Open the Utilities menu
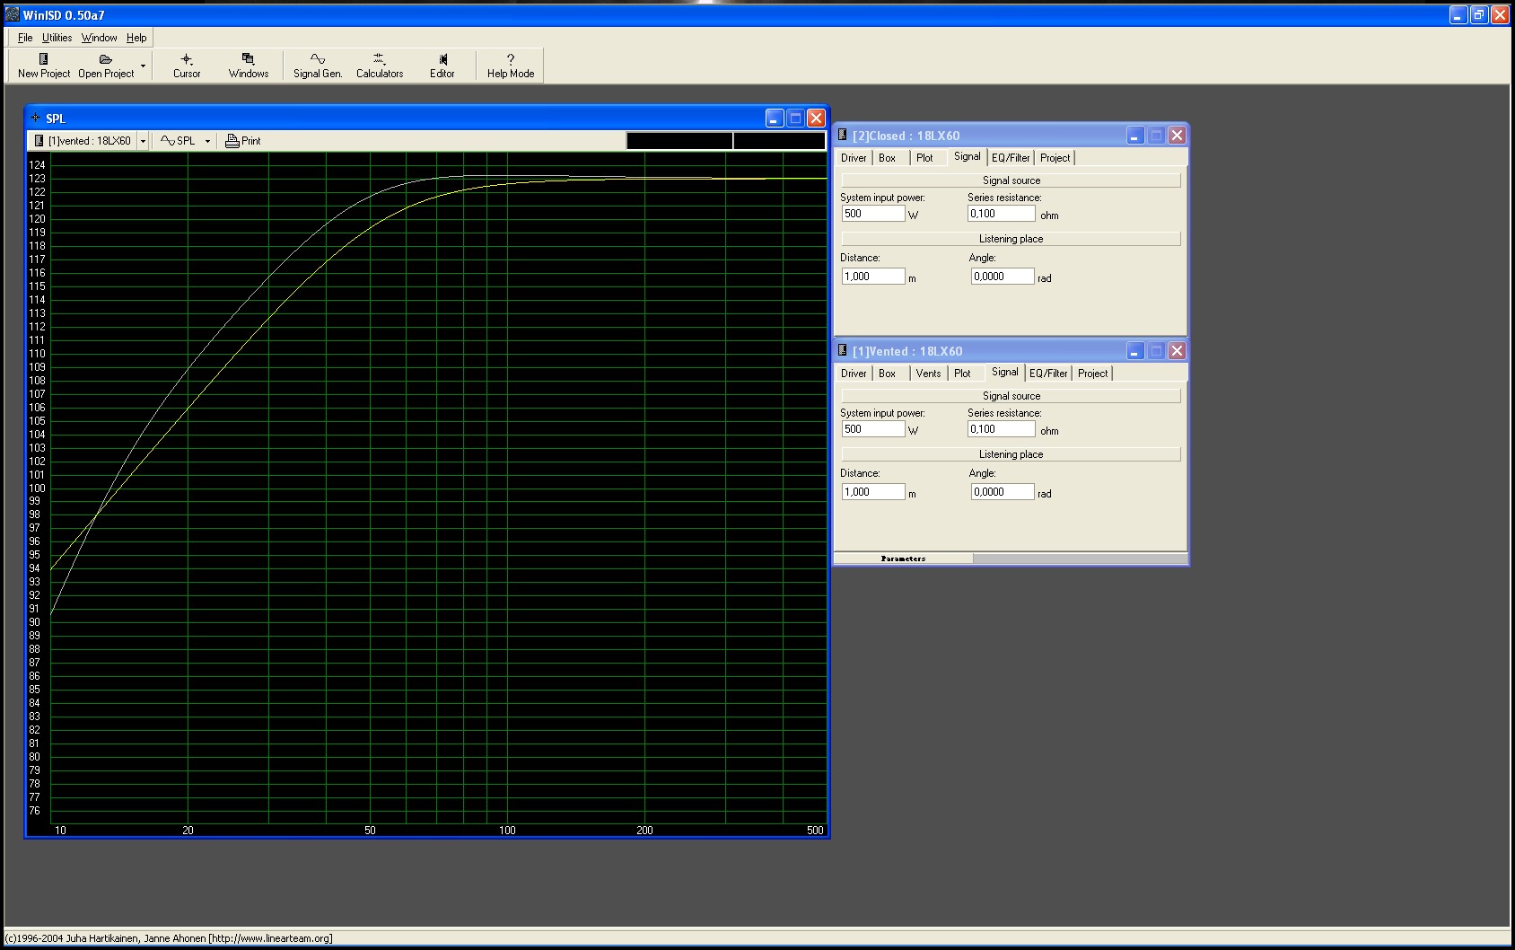Viewport: 1515px width, 950px height. [57, 38]
